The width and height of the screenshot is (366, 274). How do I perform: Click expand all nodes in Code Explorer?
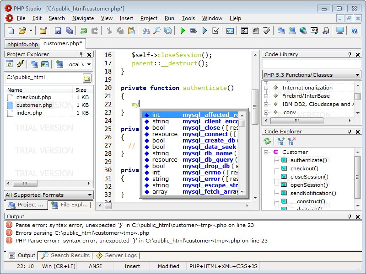point(281,141)
